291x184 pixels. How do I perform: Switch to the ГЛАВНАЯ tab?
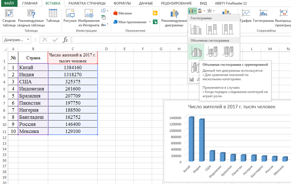tap(30, 3)
